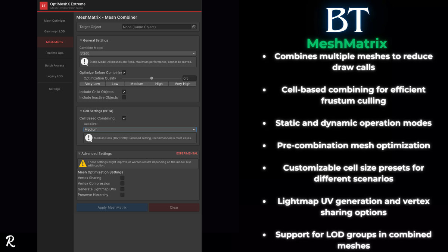This screenshot has width=448, height=252.
Task: Open Realtime Opt. tab
Action: (55, 53)
